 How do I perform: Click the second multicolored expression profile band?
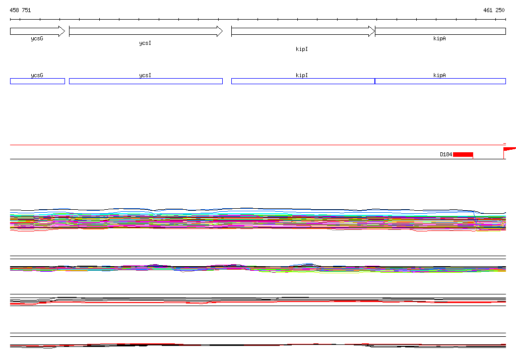coord(257,268)
